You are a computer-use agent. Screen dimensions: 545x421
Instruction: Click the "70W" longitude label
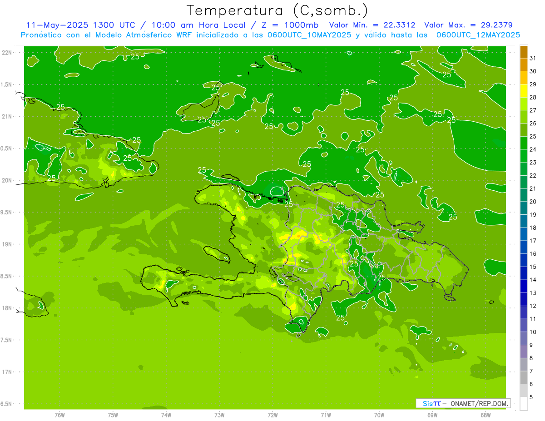coord(379,415)
